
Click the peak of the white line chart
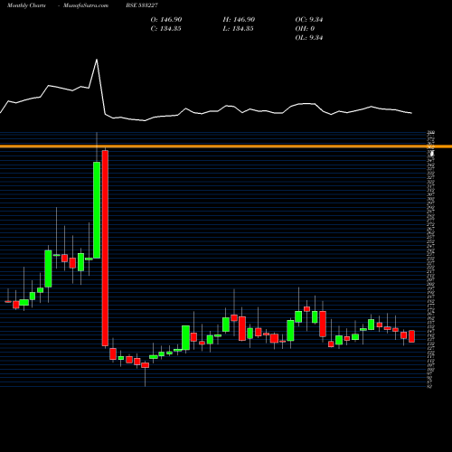coord(97,60)
